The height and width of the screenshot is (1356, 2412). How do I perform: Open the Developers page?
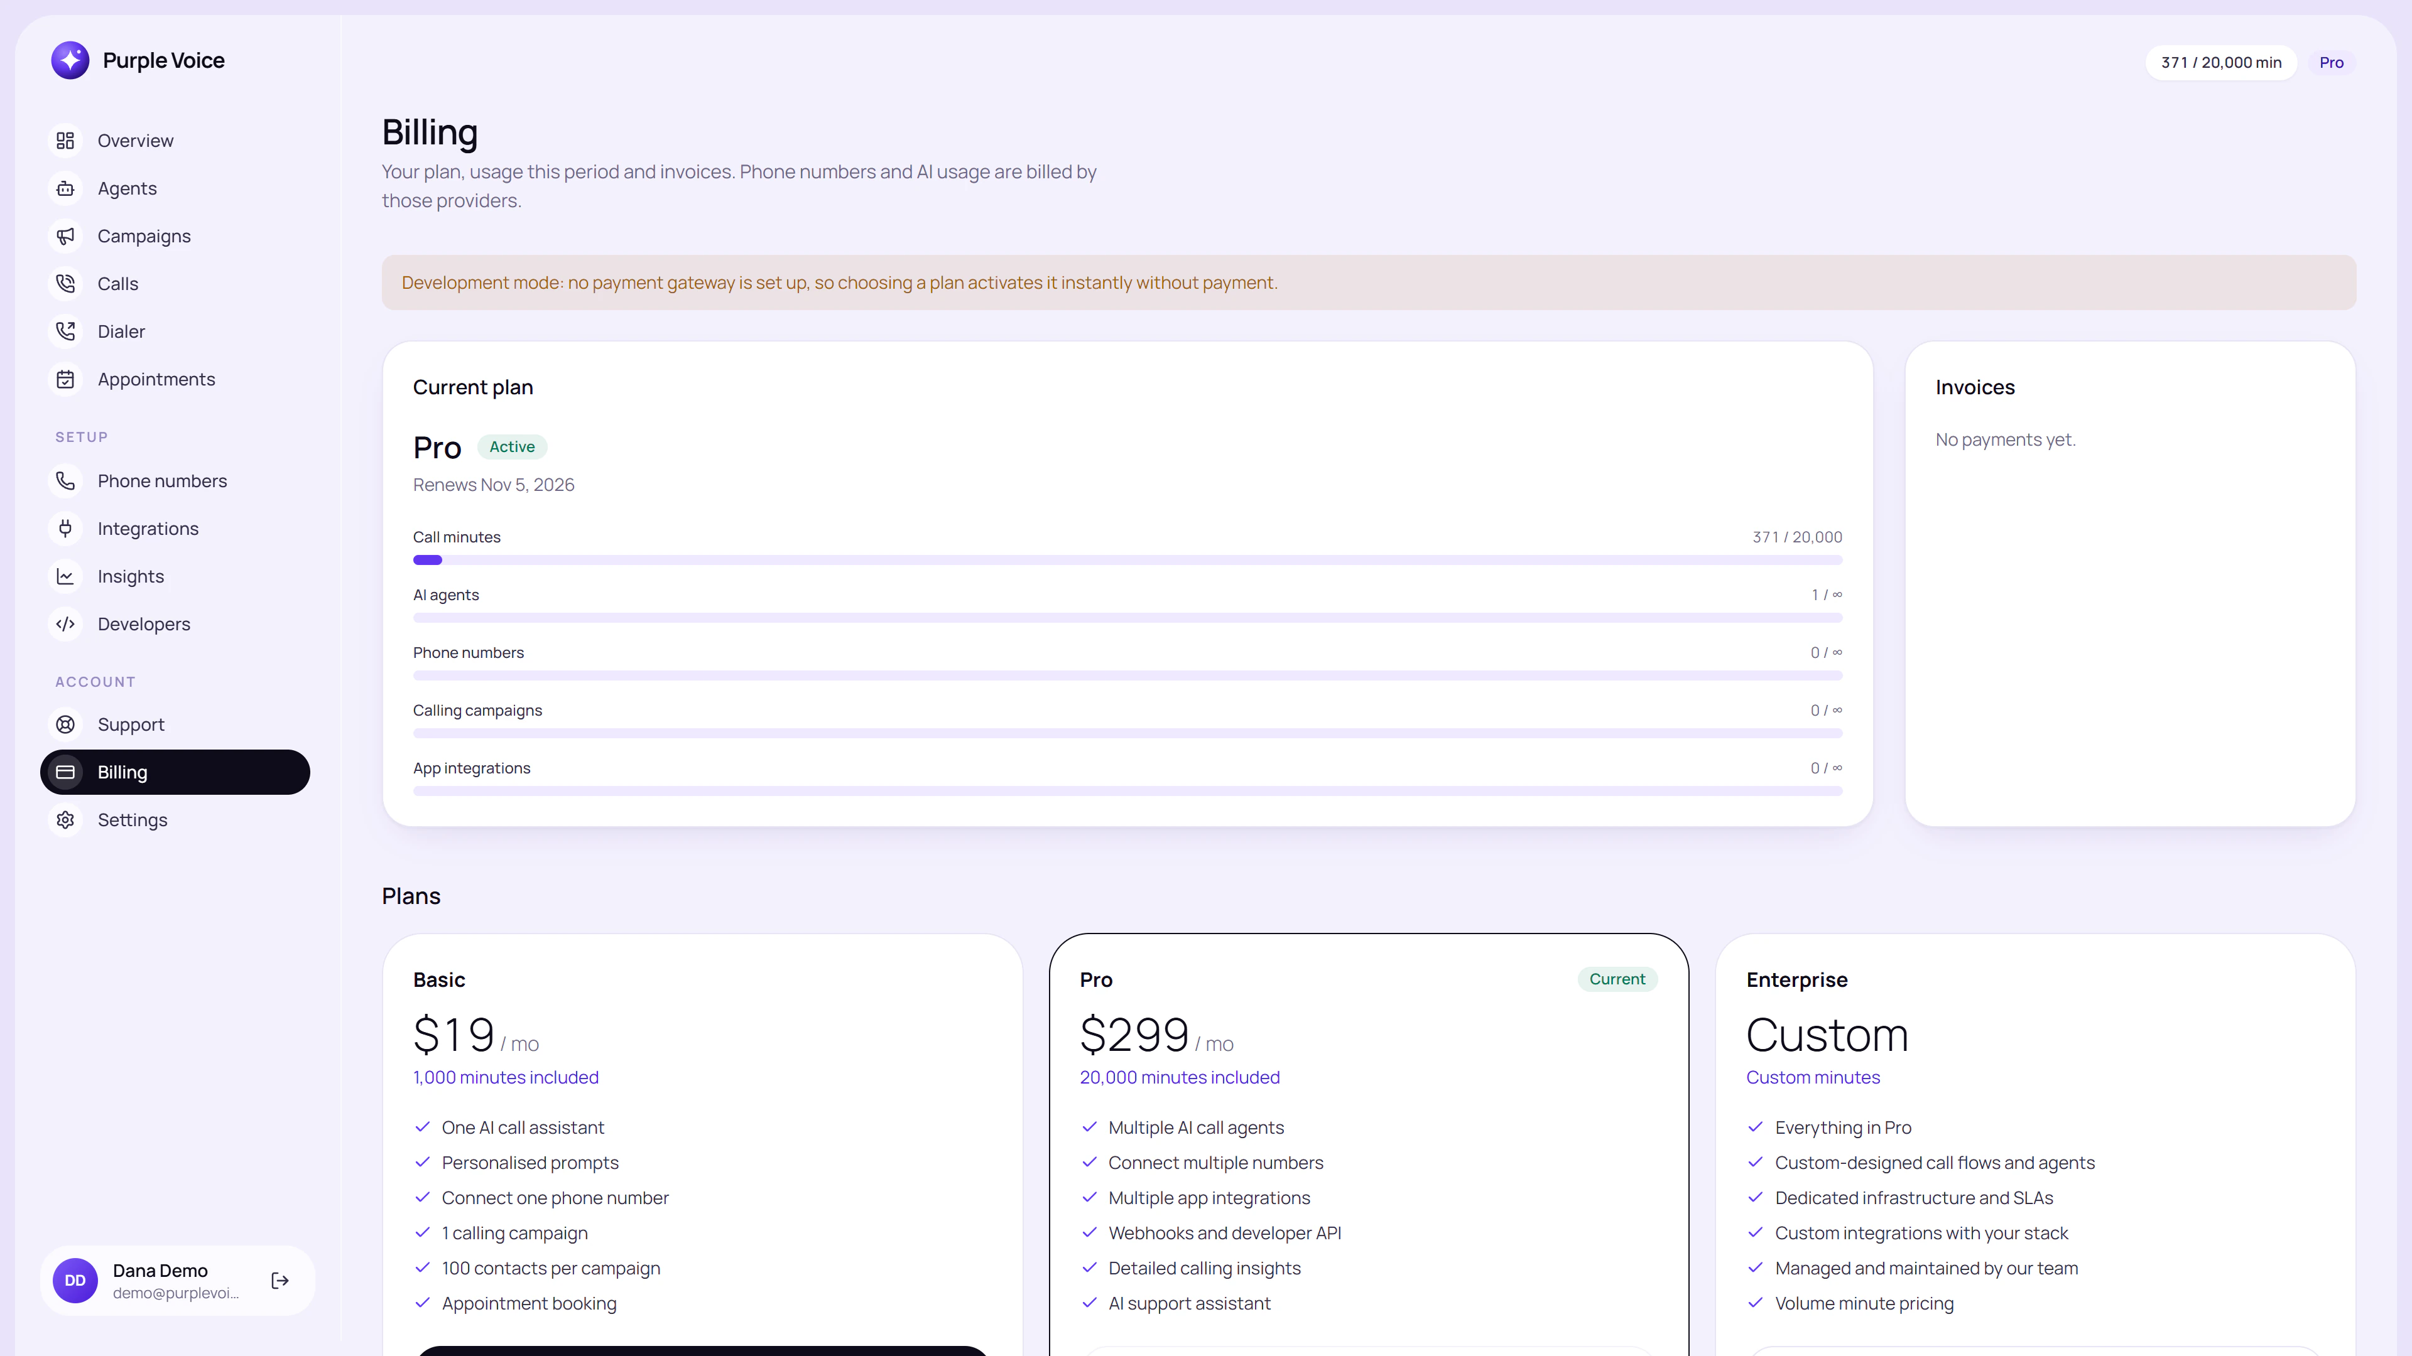(175, 624)
